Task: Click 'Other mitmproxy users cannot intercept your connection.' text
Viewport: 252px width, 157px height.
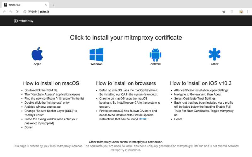Action: 126,142
